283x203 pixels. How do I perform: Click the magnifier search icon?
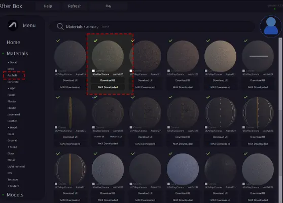[x=60, y=26]
